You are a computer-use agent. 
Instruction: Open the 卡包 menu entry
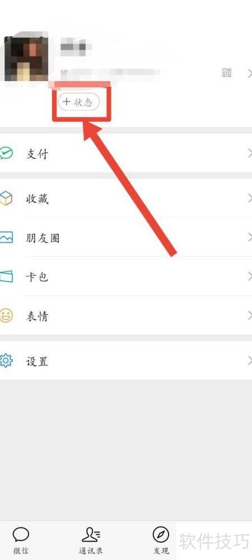point(126,276)
